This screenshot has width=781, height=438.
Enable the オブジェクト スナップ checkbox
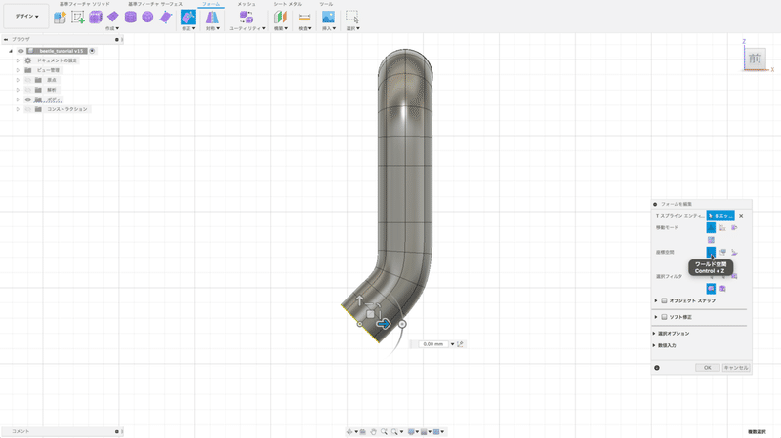pos(664,300)
